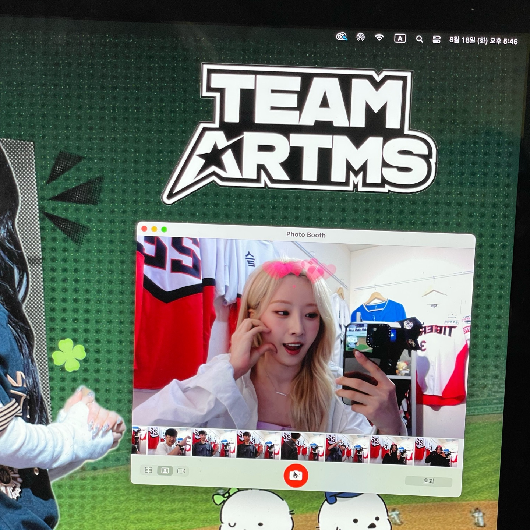Minimize the Photo Booth window
Image resolution: width=530 pixels, height=530 pixels.
click(154, 229)
